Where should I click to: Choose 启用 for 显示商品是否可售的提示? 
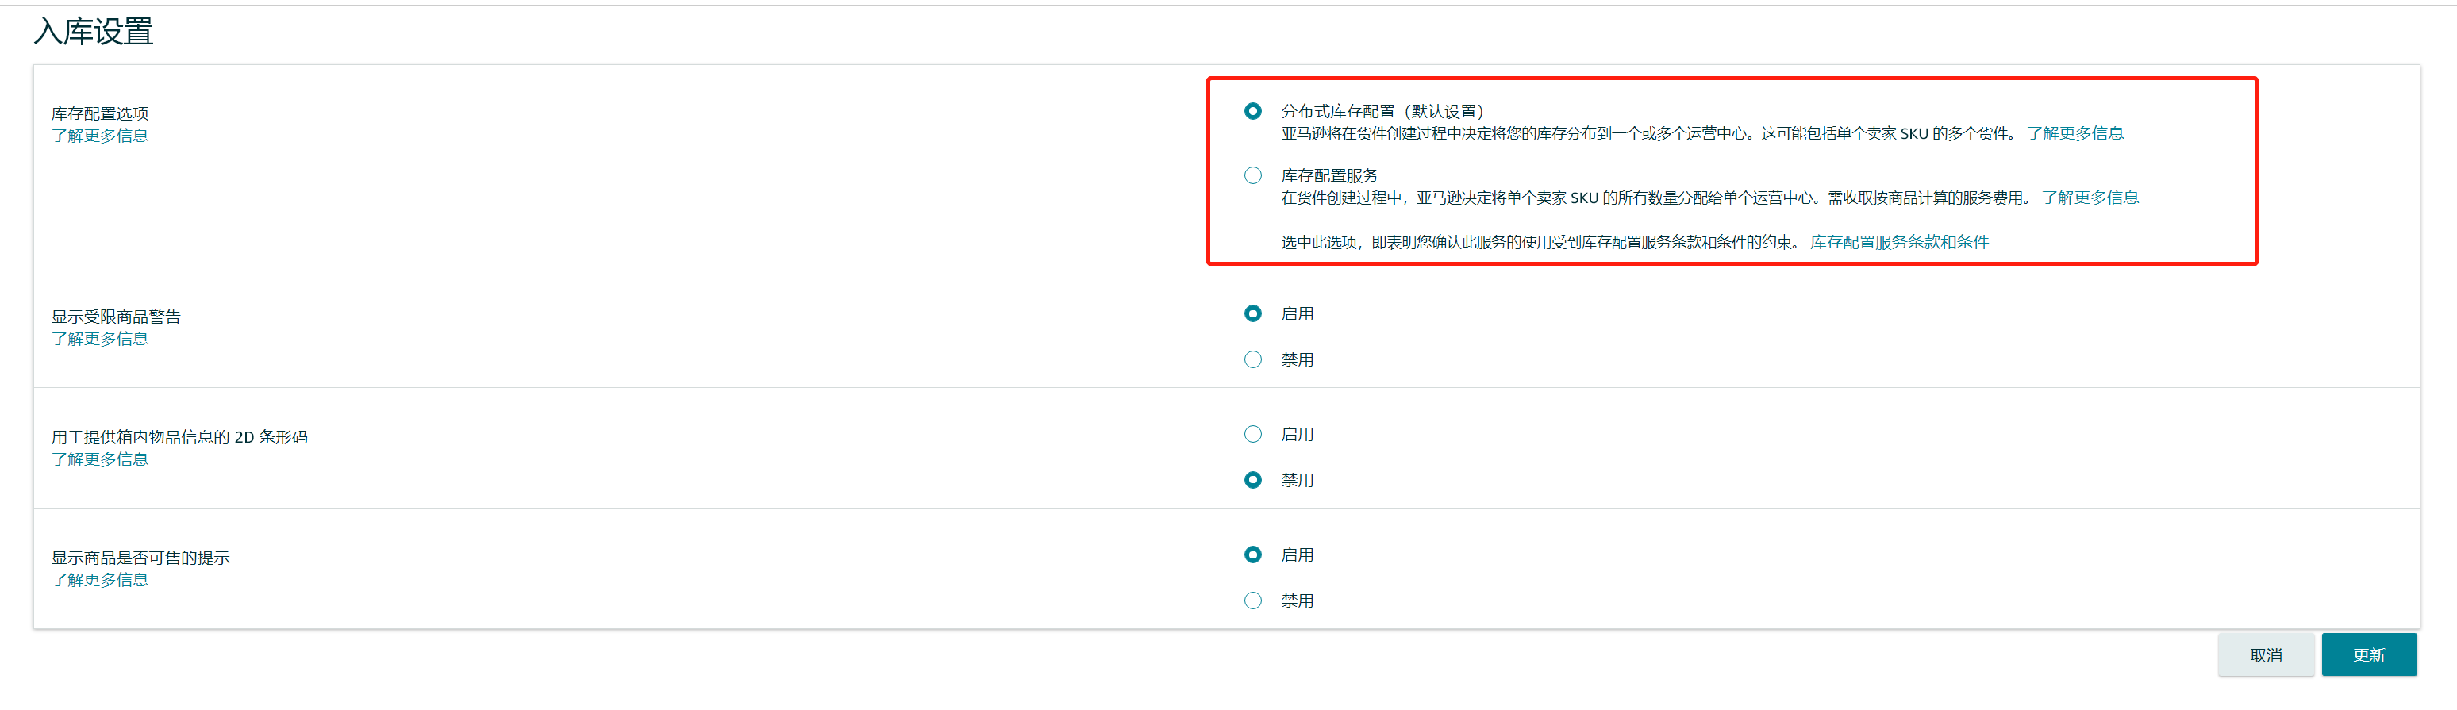coord(1252,555)
